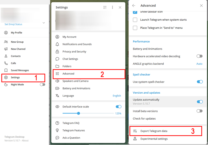Click the Saved Messages bookmark icon
Viewport: 208px width, 145px height.
6,70
